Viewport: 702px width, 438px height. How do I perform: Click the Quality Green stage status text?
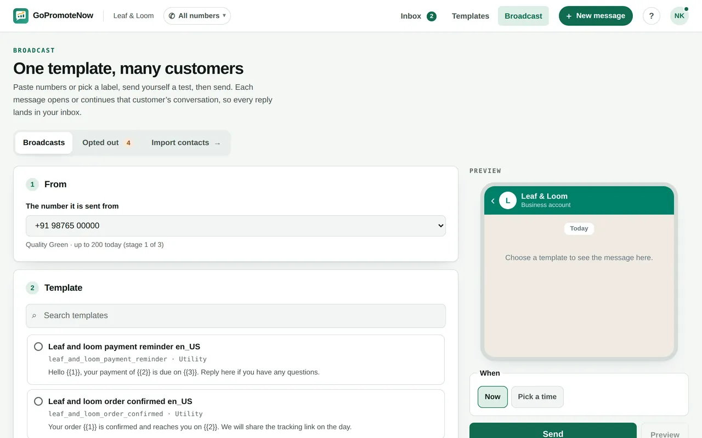[x=94, y=245]
